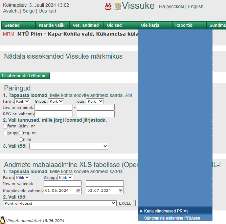This screenshot has height=224, width=226.
Task: Click the penguin icon by the update date
Action: click(x=3, y=220)
